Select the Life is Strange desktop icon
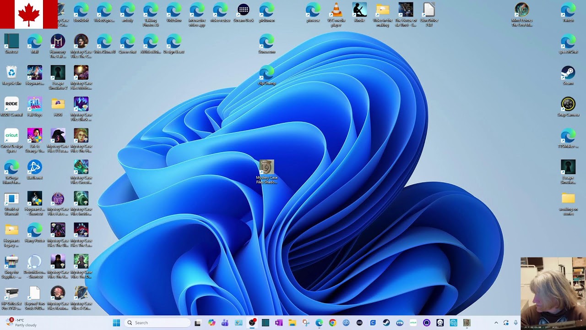586x330 pixels. (35, 141)
